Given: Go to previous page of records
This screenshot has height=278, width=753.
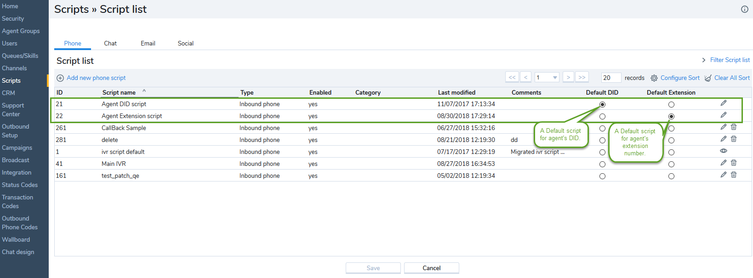Looking at the screenshot, I should coord(526,77).
